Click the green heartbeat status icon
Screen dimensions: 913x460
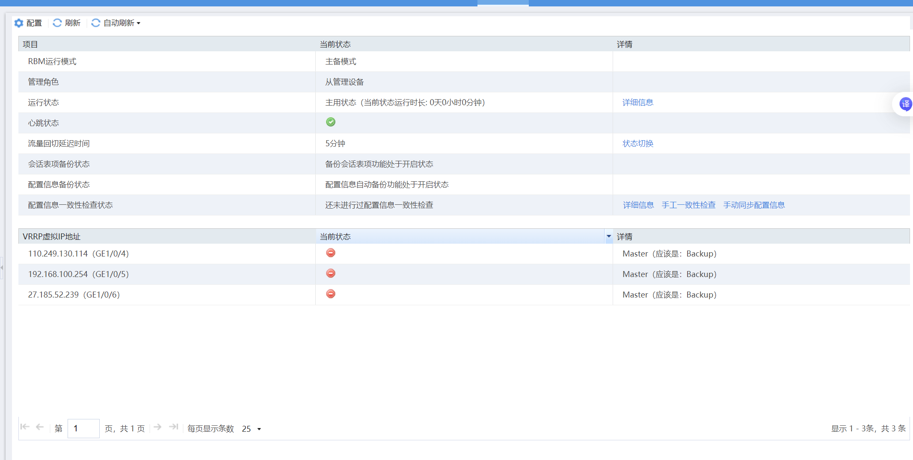[331, 122]
